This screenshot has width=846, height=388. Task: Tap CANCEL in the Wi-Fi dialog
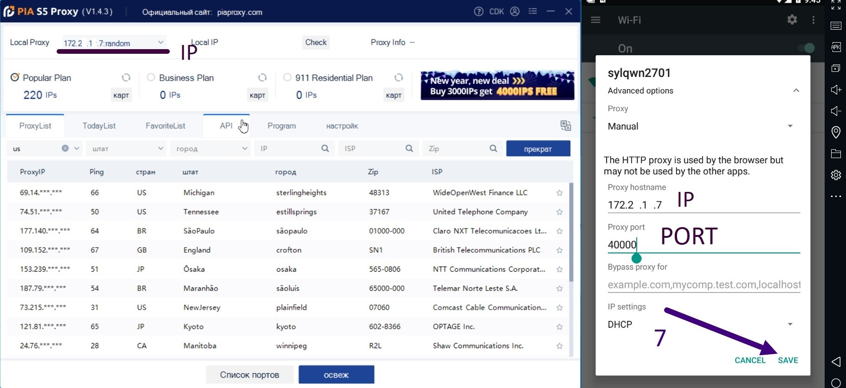750,360
